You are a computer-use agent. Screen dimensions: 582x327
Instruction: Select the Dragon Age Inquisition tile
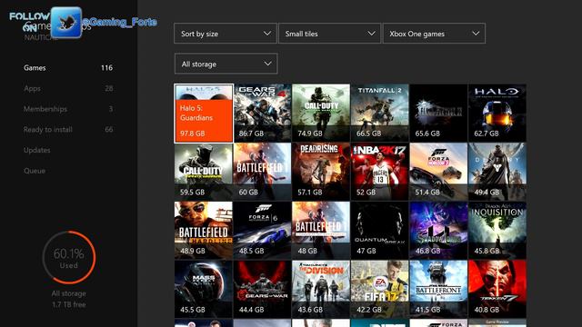coord(497,230)
